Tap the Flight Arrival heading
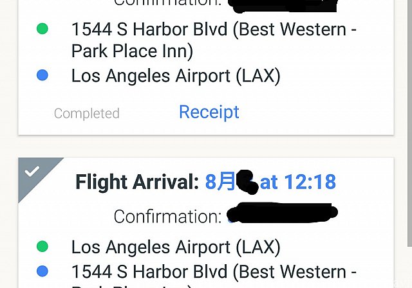Viewport: 412px width, 288px height. pos(137,182)
